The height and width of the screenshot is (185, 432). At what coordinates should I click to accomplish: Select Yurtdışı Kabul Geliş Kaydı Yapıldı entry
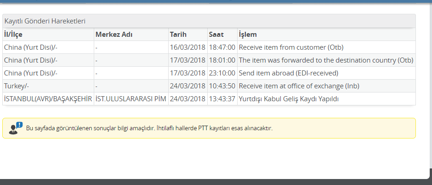click(x=289, y=99)
